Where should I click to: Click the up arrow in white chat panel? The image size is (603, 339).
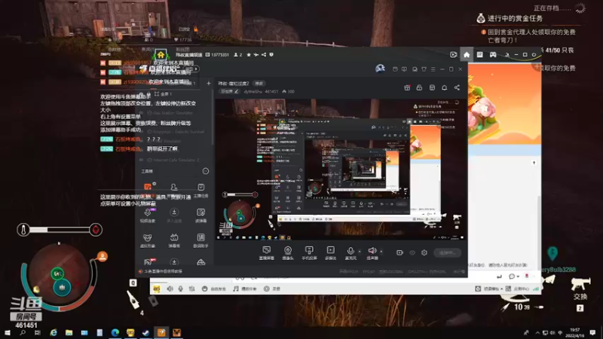pos(534,163)
